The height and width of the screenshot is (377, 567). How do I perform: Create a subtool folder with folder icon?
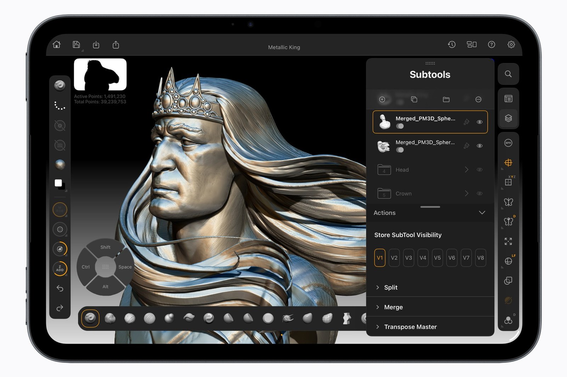pos(446,99)
